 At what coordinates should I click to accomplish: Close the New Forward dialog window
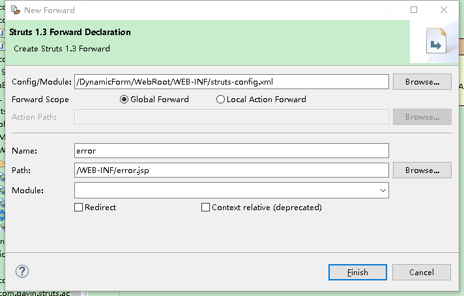pos(444,10)
